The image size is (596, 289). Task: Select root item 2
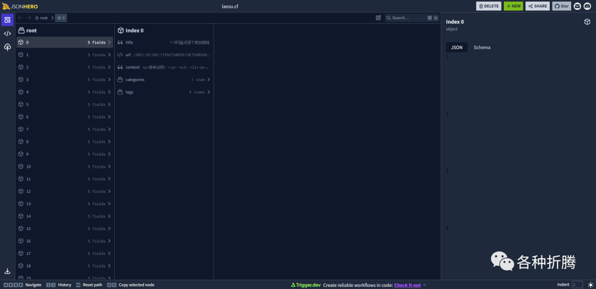point(65,67)
